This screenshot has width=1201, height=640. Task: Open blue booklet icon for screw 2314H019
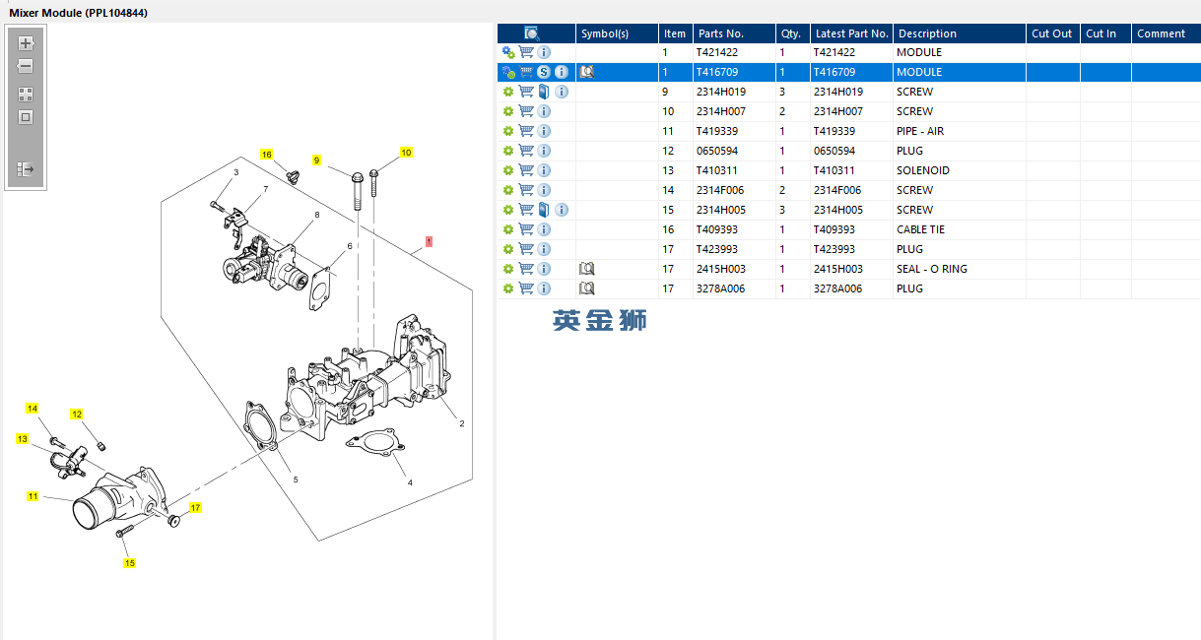pyautogui.click(x=544, y=92)
